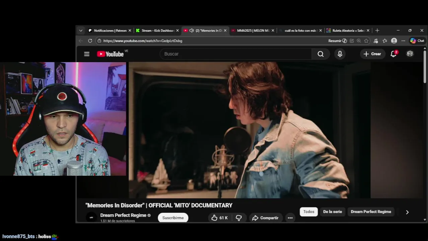Open the YouTube hamburger guide menu

coord(87,54)
